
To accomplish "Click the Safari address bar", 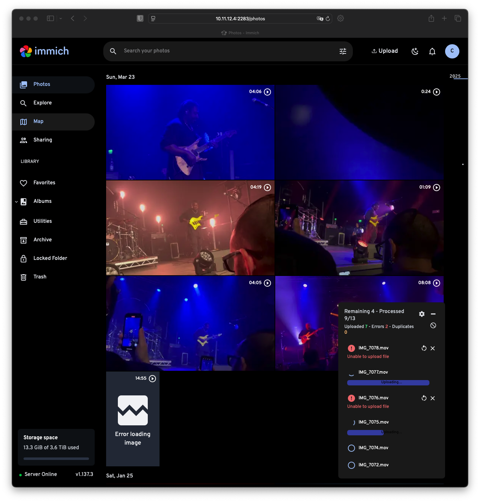I will coord(240,19).
